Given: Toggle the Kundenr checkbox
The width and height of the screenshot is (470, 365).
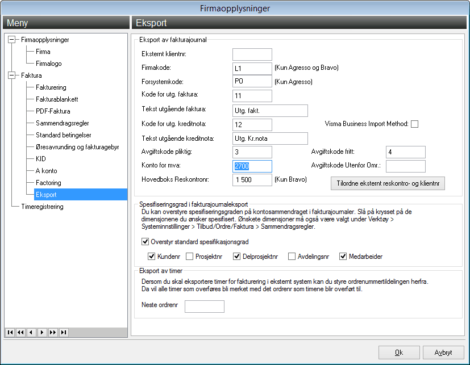Looking at the screenshot, I should coord(151,257).
